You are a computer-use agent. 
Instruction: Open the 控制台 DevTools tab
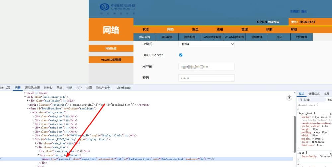[x=48, y=88]
